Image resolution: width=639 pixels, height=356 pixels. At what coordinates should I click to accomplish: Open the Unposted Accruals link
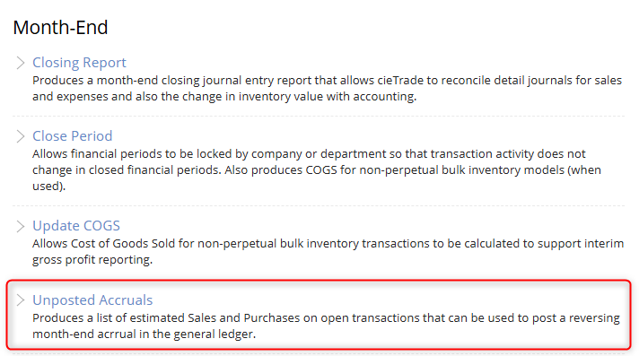[x=92, y=300]
